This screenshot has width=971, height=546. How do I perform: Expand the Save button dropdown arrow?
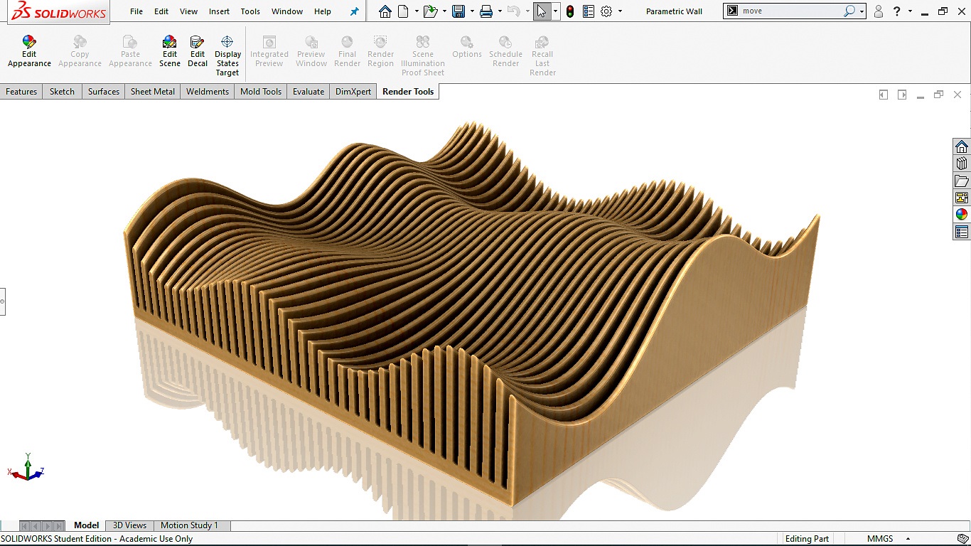coord(472,11)
